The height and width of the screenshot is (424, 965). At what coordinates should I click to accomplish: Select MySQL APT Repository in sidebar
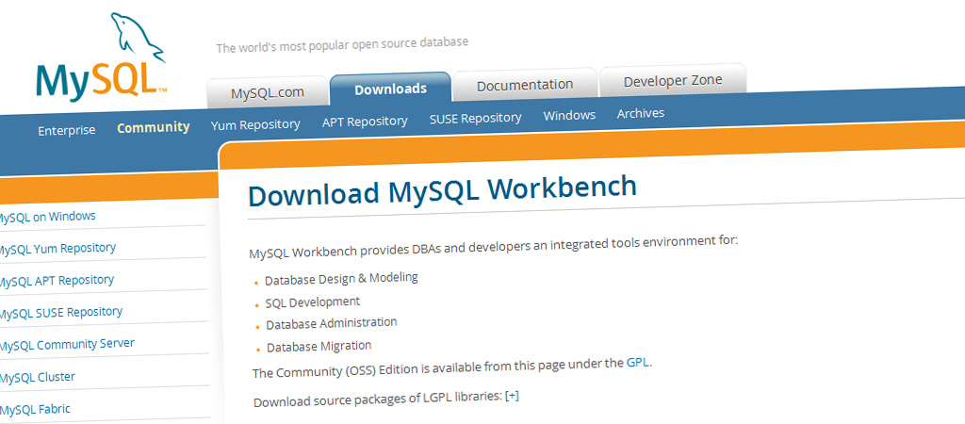(x=56, y=281)
